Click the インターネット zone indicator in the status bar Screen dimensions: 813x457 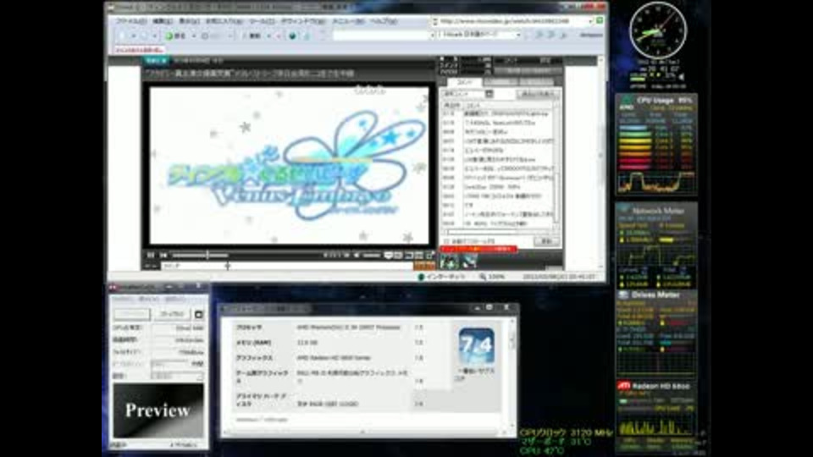click(x=442, y=277)
